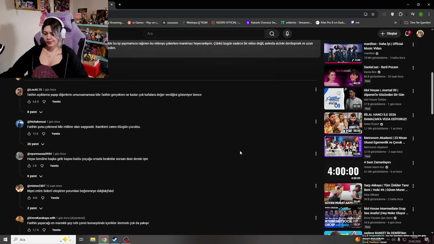Open BİLAL HANCI İLE 2026 video thumbnail

(x=343, y=123)
